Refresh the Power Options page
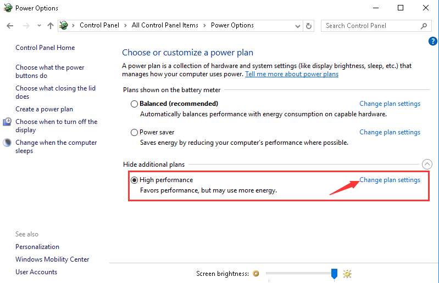The height and width of the screenshot is (283, 439). [309, 25]
